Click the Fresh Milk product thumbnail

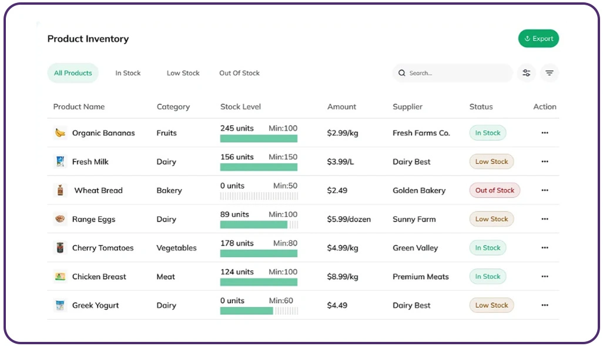coord(60,162)
